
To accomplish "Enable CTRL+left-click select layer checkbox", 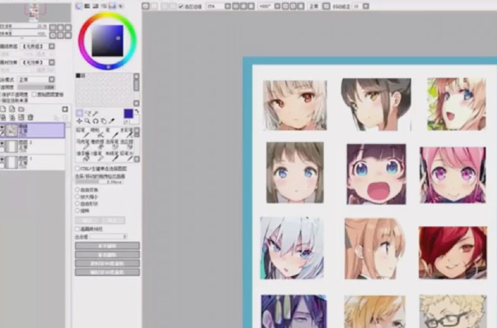I will [77, 169].
